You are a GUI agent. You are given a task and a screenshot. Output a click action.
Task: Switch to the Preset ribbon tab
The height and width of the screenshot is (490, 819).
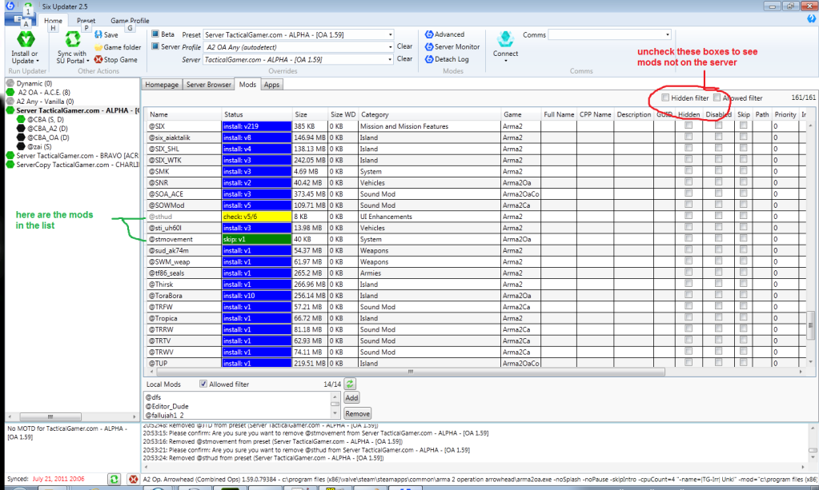coord(86,21)
